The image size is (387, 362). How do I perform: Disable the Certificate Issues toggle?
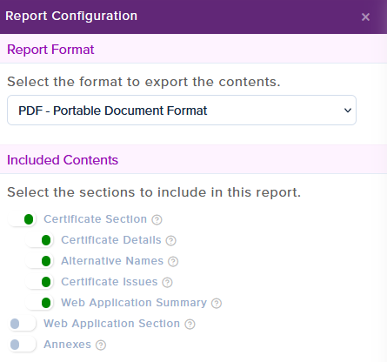[39, 282]
